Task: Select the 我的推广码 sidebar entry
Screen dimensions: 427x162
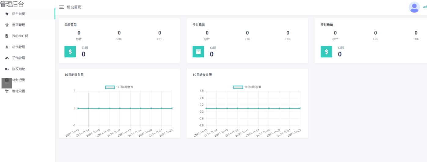Action: tap(20, 36)
